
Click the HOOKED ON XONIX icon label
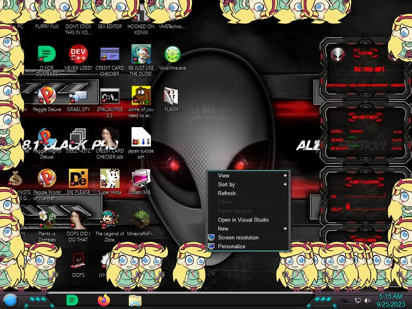(141, 29)
